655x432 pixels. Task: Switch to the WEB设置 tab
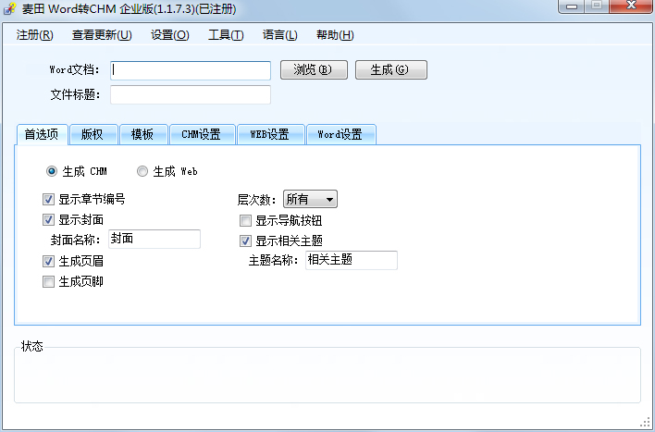[x=271, y=134]
